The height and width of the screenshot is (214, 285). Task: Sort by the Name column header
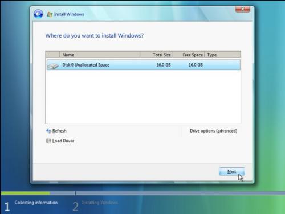pyautogui.click(x=100, y=55)
